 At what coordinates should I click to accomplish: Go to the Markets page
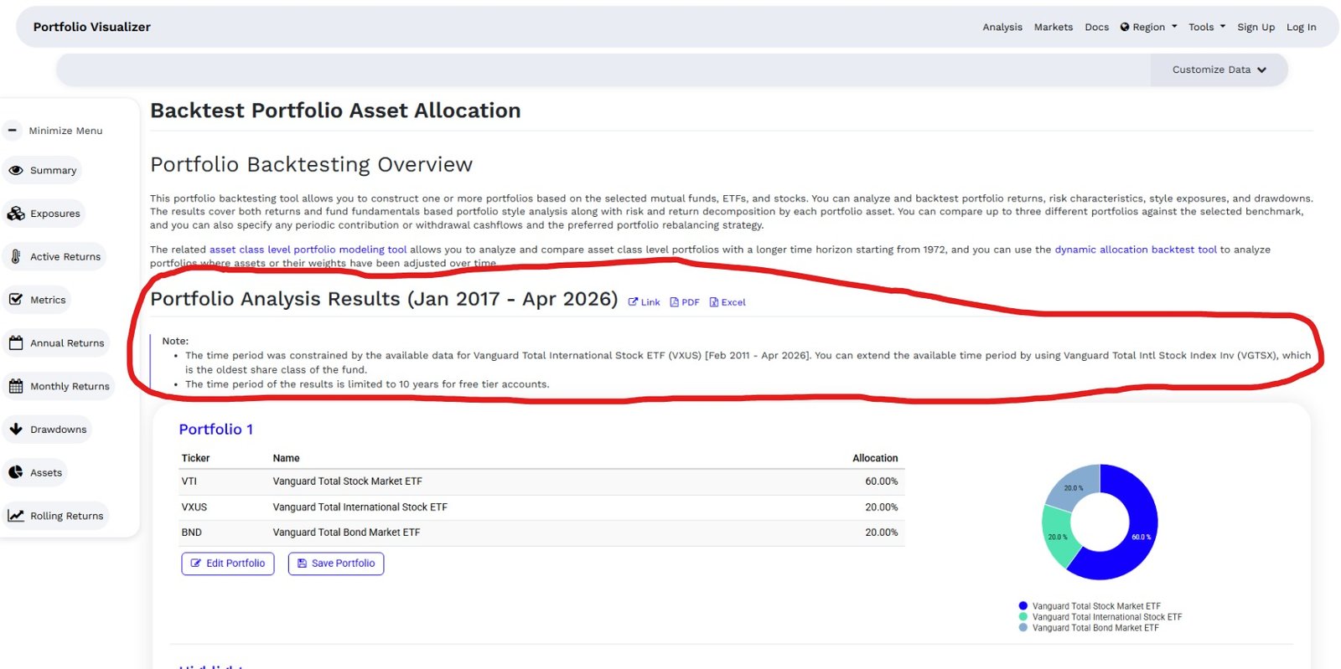[1054, 27]
